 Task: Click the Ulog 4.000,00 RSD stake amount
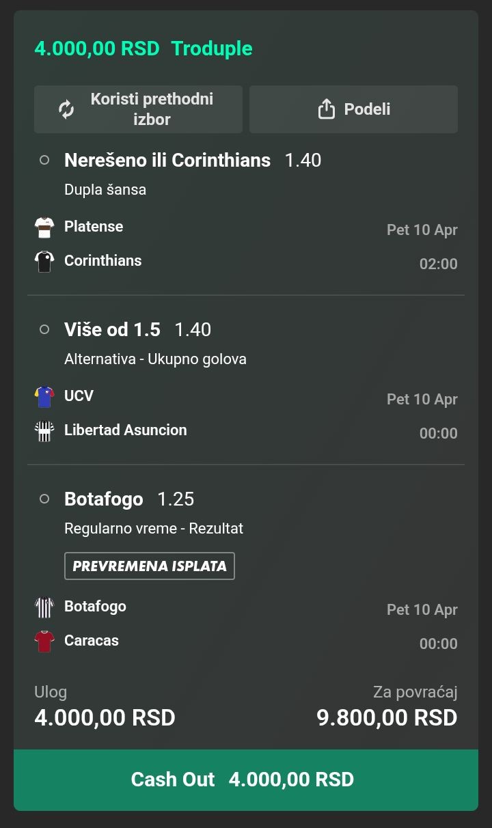[105, 717]
